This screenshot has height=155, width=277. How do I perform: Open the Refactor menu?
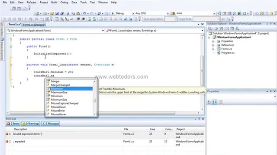coord(32,3)
